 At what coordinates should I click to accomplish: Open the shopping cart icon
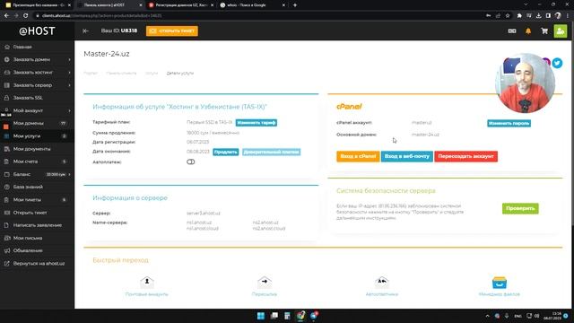coord(544,31)
